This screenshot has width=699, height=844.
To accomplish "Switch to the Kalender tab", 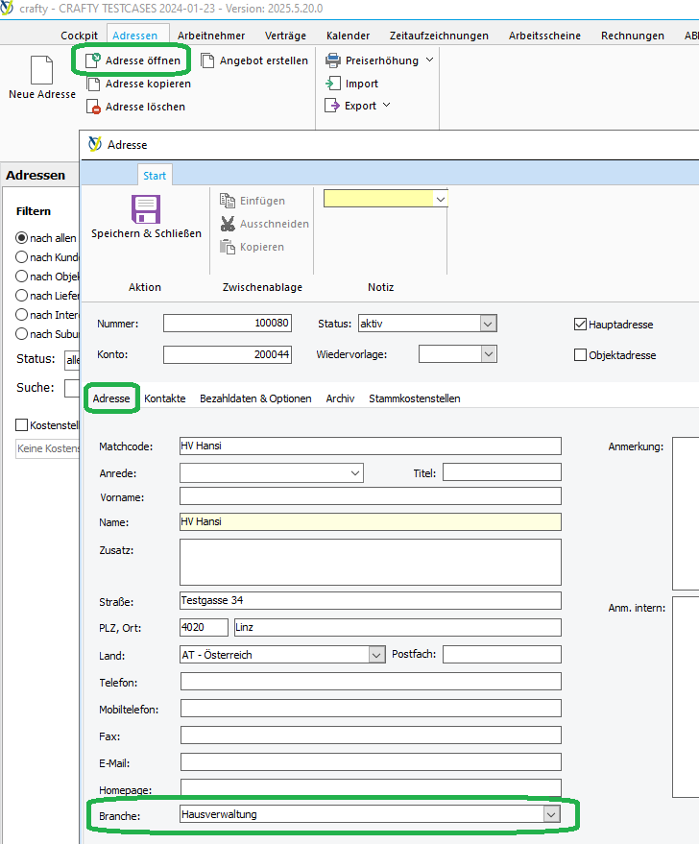I will point(348,36).
